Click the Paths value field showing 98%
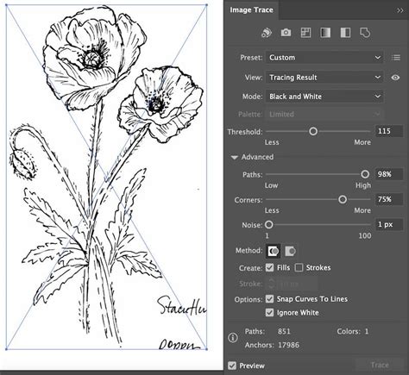This screenshot has height=375, width=409. pyautogui.click(x=389, y=174)
